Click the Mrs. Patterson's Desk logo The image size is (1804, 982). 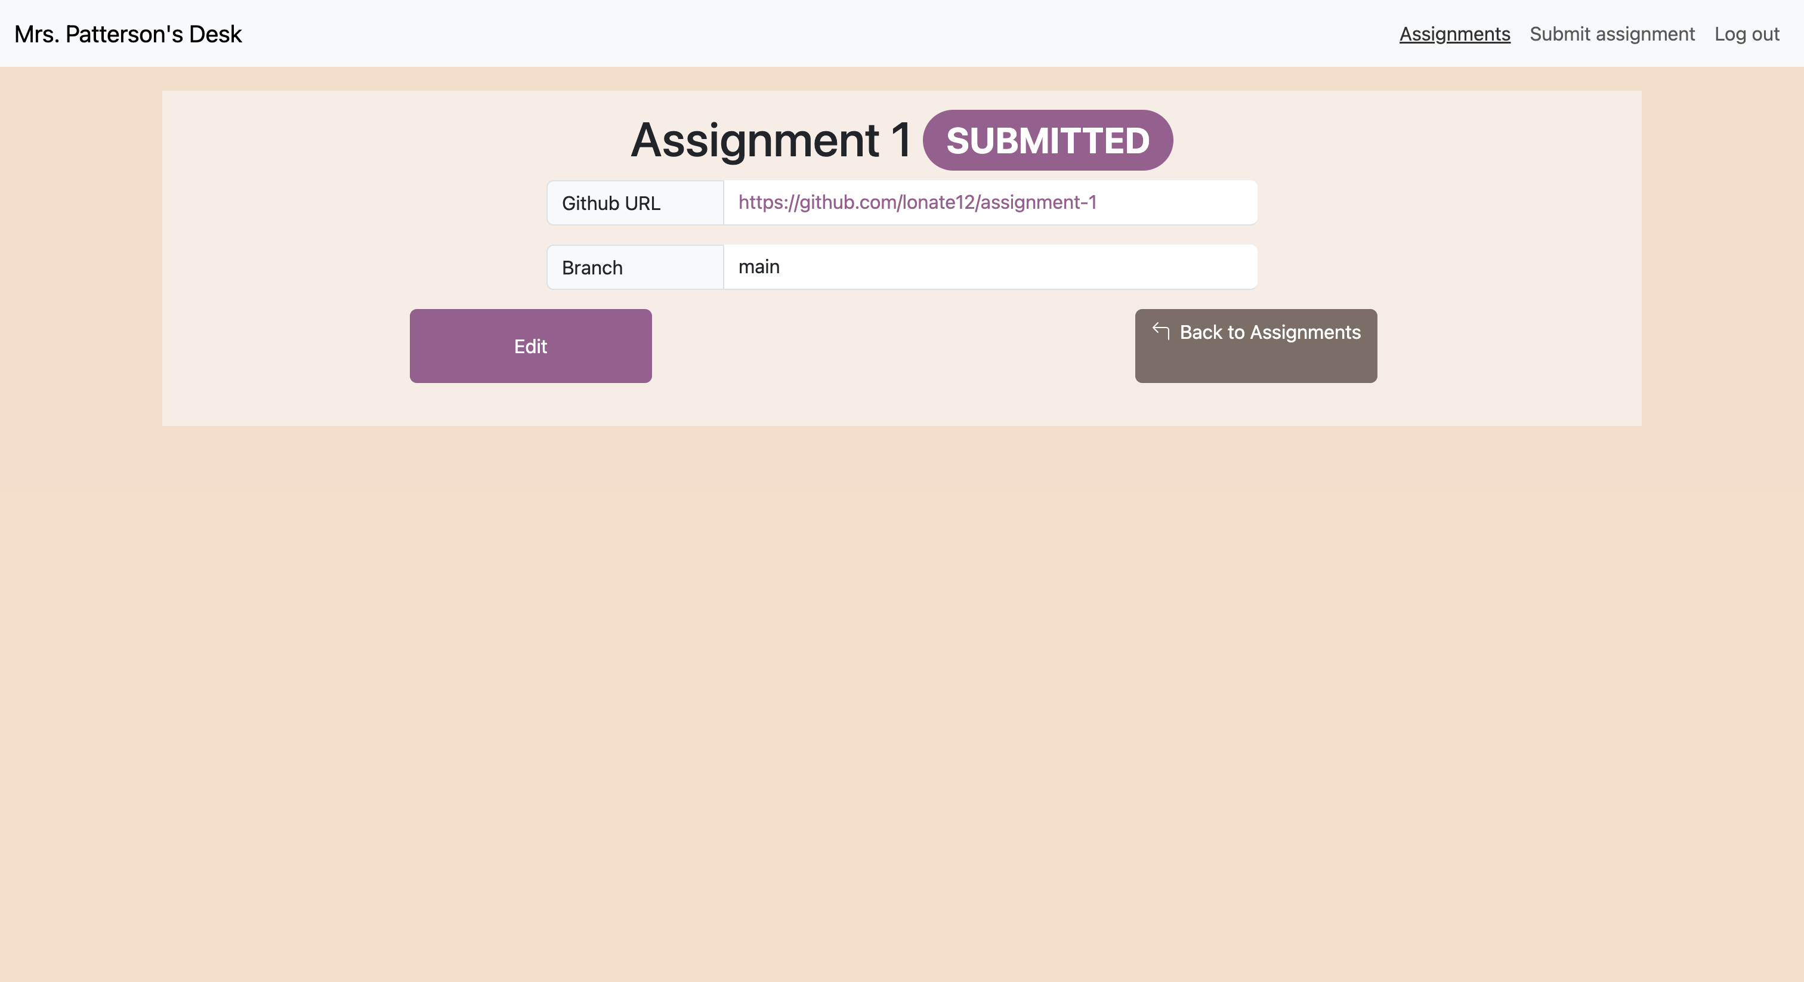pyautogui.click(x=128, y=33)
